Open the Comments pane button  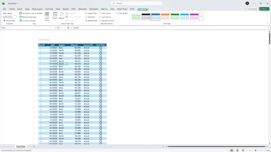click(x=251, y=9)
